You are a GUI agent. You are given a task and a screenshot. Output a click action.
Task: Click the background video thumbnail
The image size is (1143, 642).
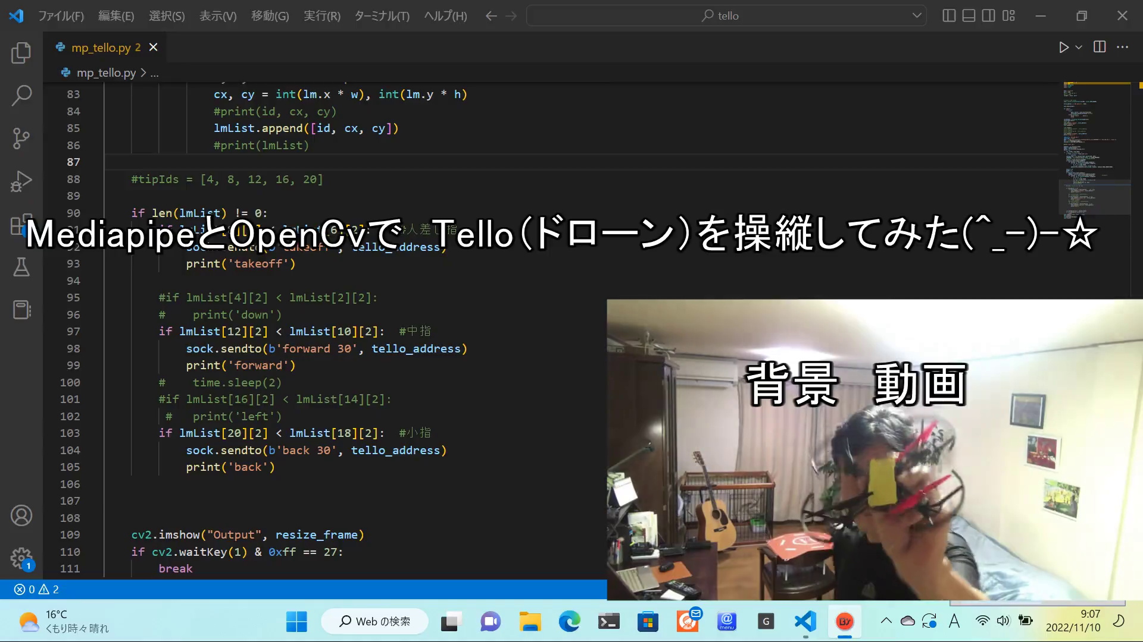[875, 450]
